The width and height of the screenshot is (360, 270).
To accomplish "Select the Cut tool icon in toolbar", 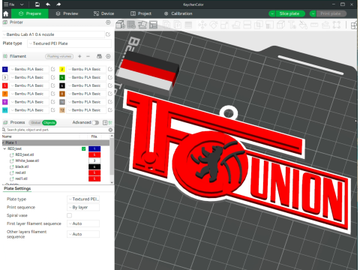I will [x=247, y=25].
